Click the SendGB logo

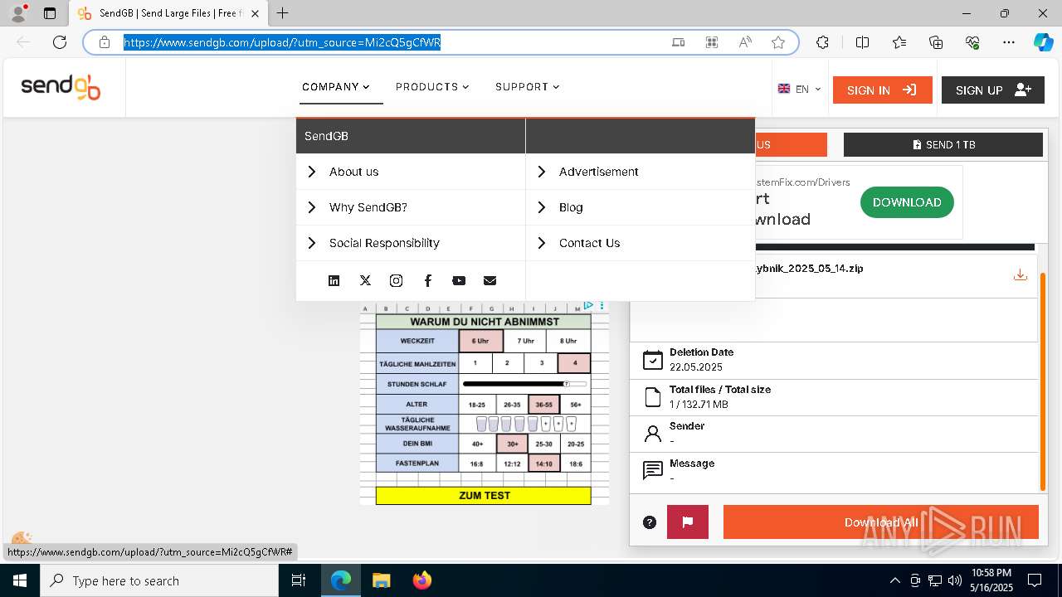[61, 87]
